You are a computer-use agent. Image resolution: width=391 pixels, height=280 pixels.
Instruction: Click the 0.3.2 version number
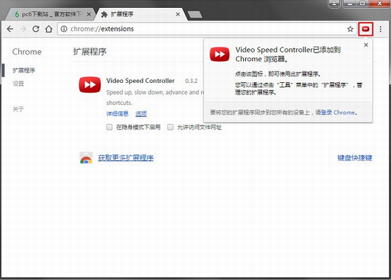click(x=191, y=81)
